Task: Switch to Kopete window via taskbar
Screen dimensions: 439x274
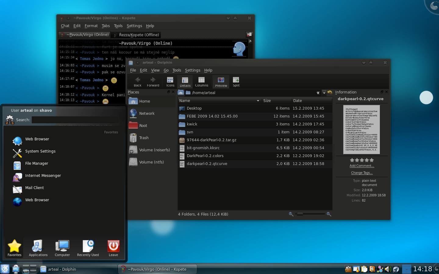Action: (157, 269)
